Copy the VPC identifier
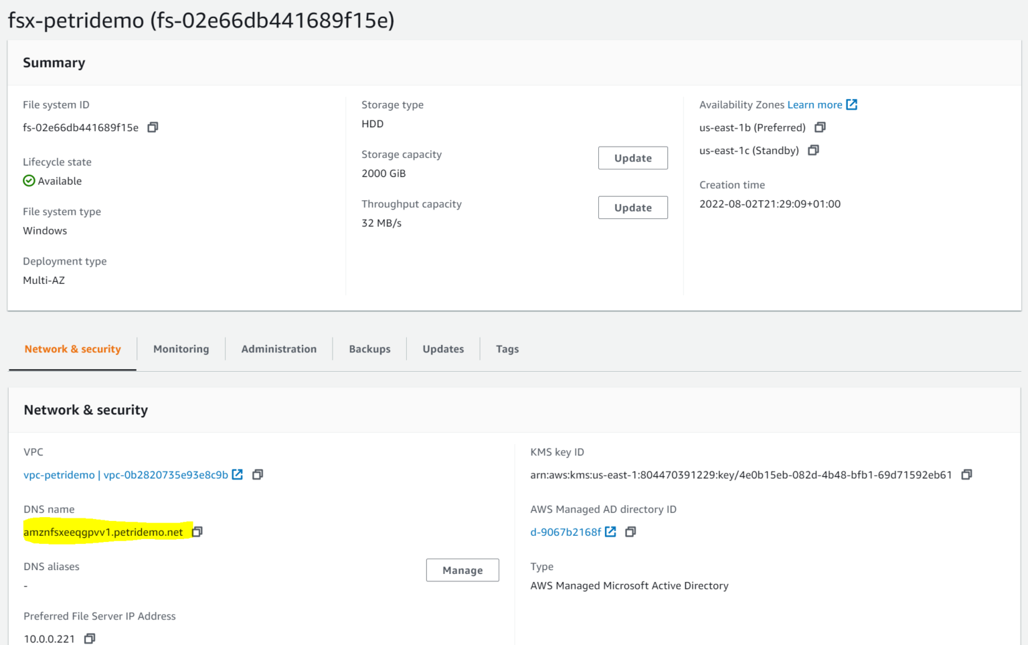This screenshot has height=645, width=1028. pyautogui.click(x=258, y=474)
